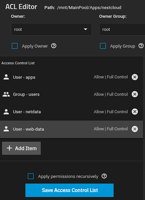Delete the User - web-data entry
Viewport: 145px width, 200px height.
point(135,129)
